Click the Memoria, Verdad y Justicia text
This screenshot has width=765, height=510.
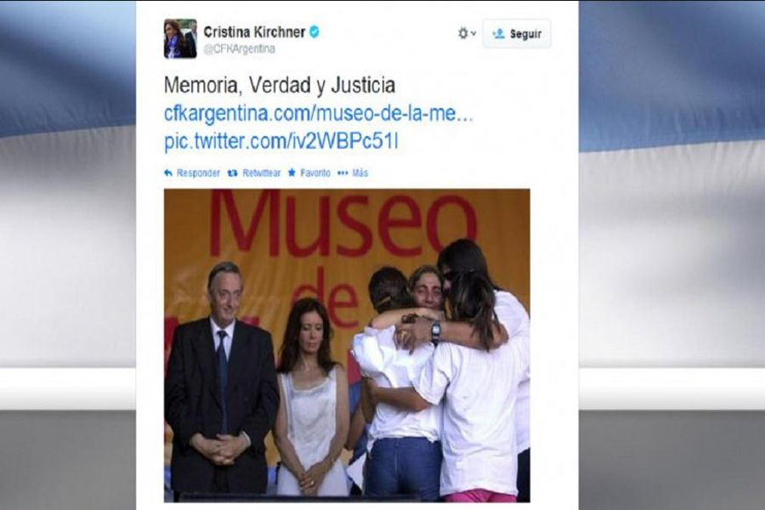(x=280, y=85)
